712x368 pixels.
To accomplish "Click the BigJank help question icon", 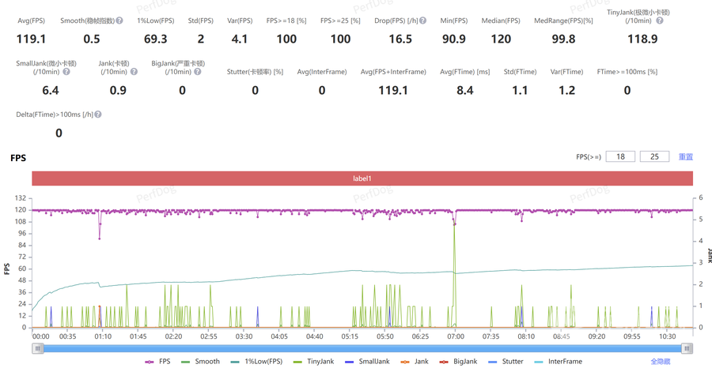I will coord(201,72).
